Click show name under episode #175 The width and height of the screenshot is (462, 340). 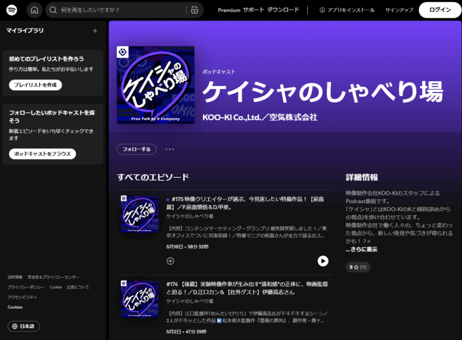click(190, 216)
